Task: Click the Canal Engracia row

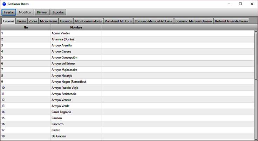Action: (61, 112)
